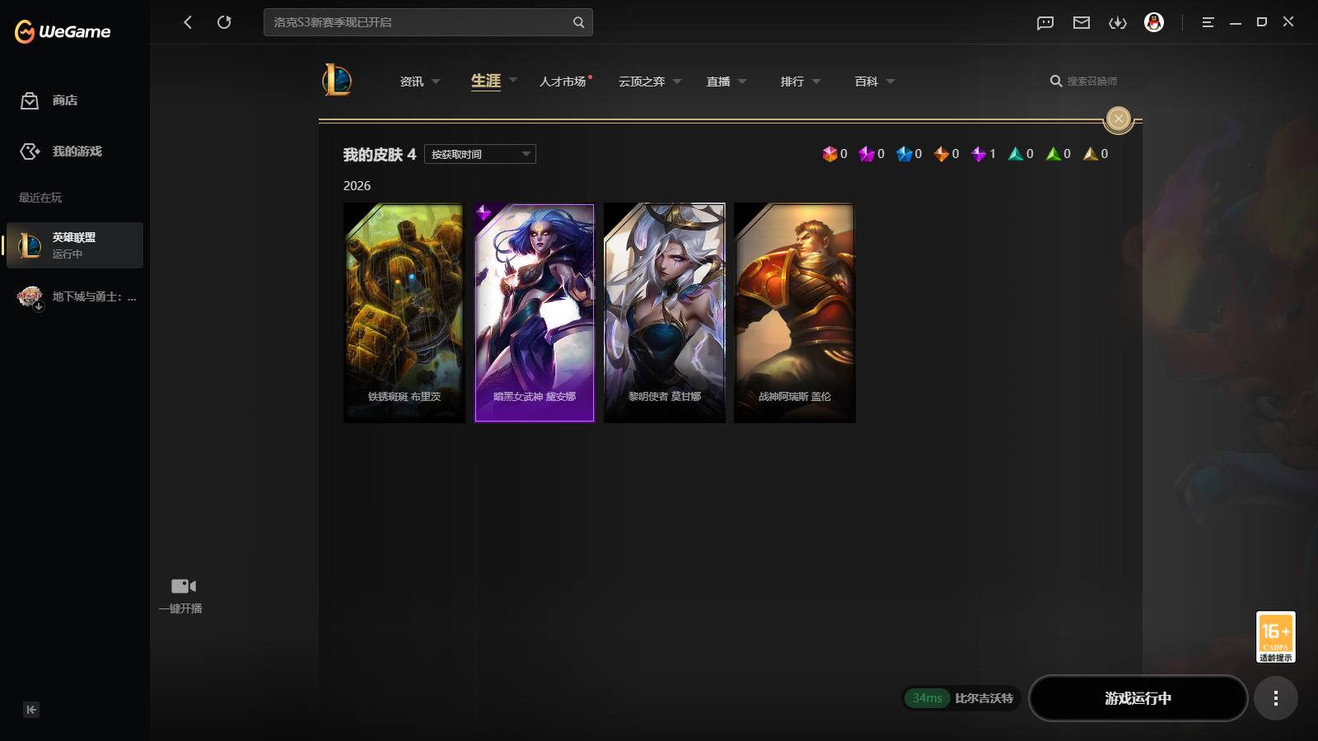The image size is (1318, 741).
Task: Open the 暗黑女武神 黛安娜 skin card
Action: [x=535, y=313]
